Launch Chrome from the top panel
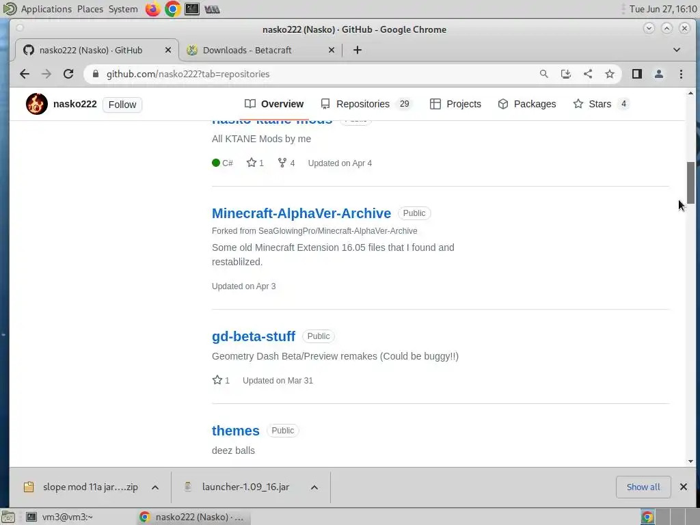This screenshot has width=700, height=525. [172, 9]
